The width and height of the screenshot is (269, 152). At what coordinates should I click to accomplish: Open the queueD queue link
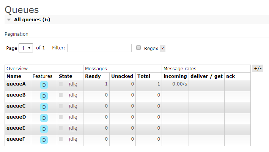coord(16,117)
